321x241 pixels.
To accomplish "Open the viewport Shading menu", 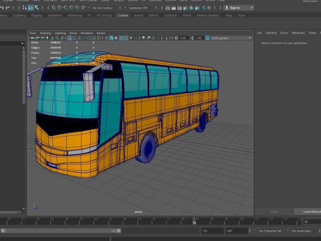I will coord(45,33).
